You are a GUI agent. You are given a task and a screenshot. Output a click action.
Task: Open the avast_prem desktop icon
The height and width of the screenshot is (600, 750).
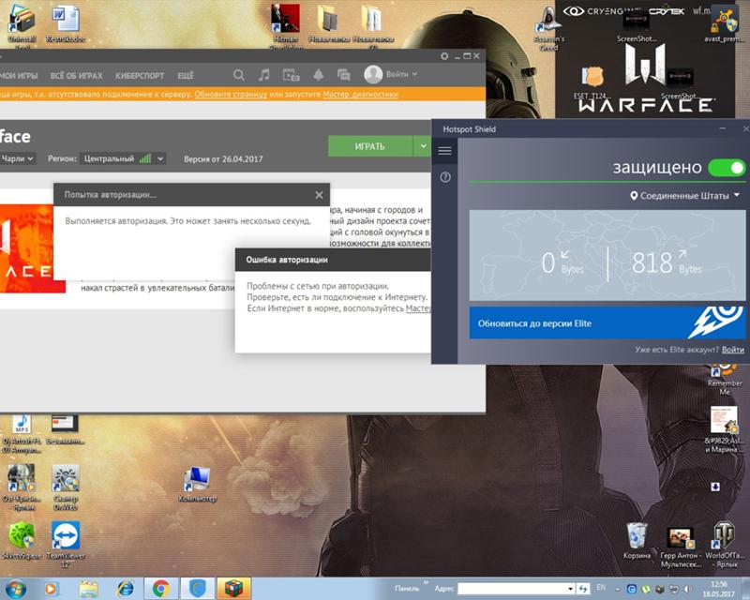point(724,24)
